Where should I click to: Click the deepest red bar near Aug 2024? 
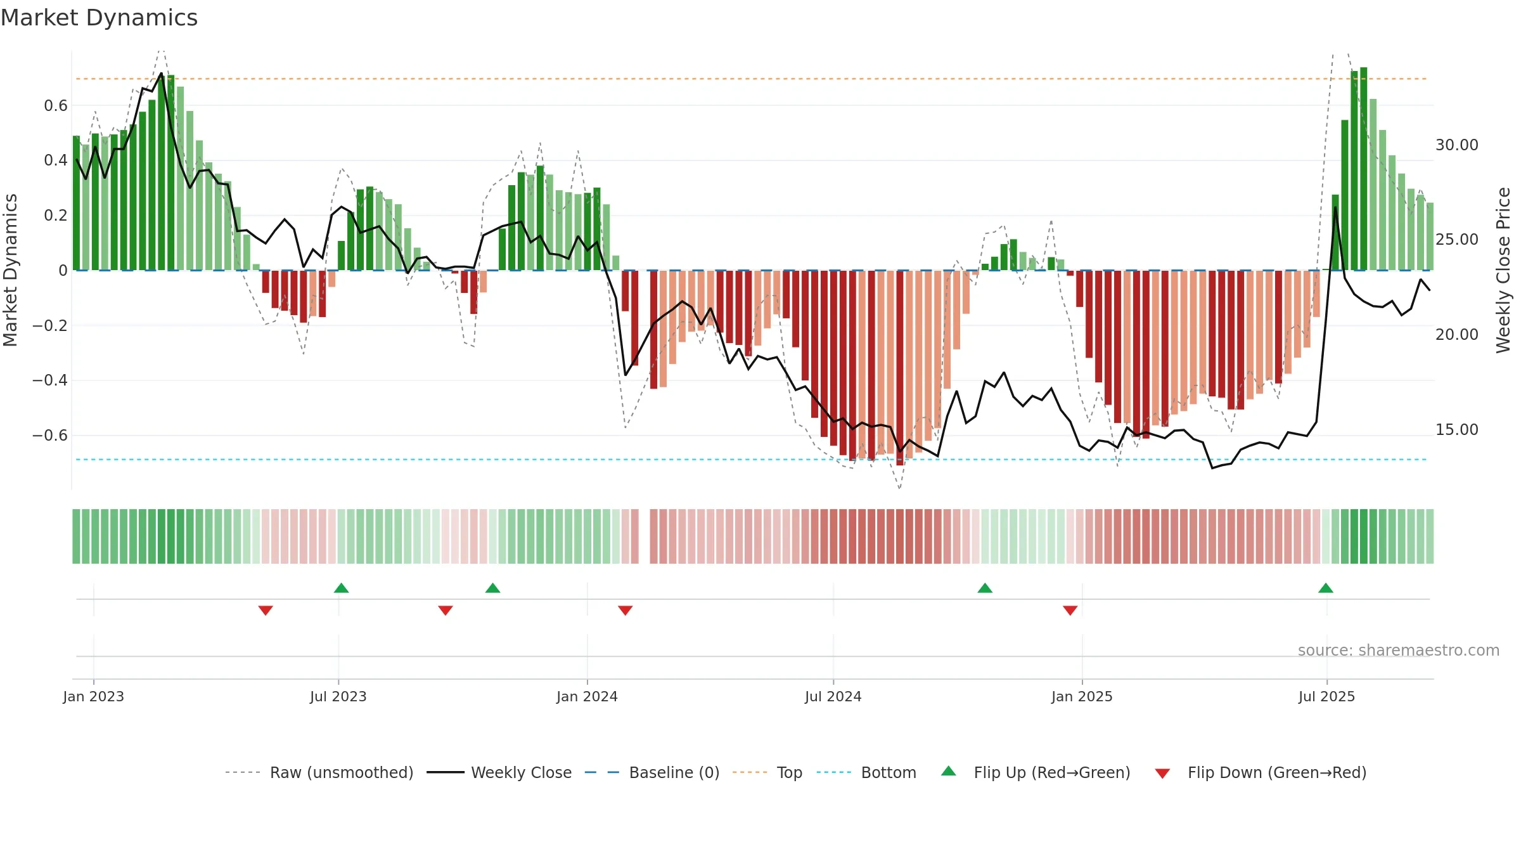(x=900, y=368)
